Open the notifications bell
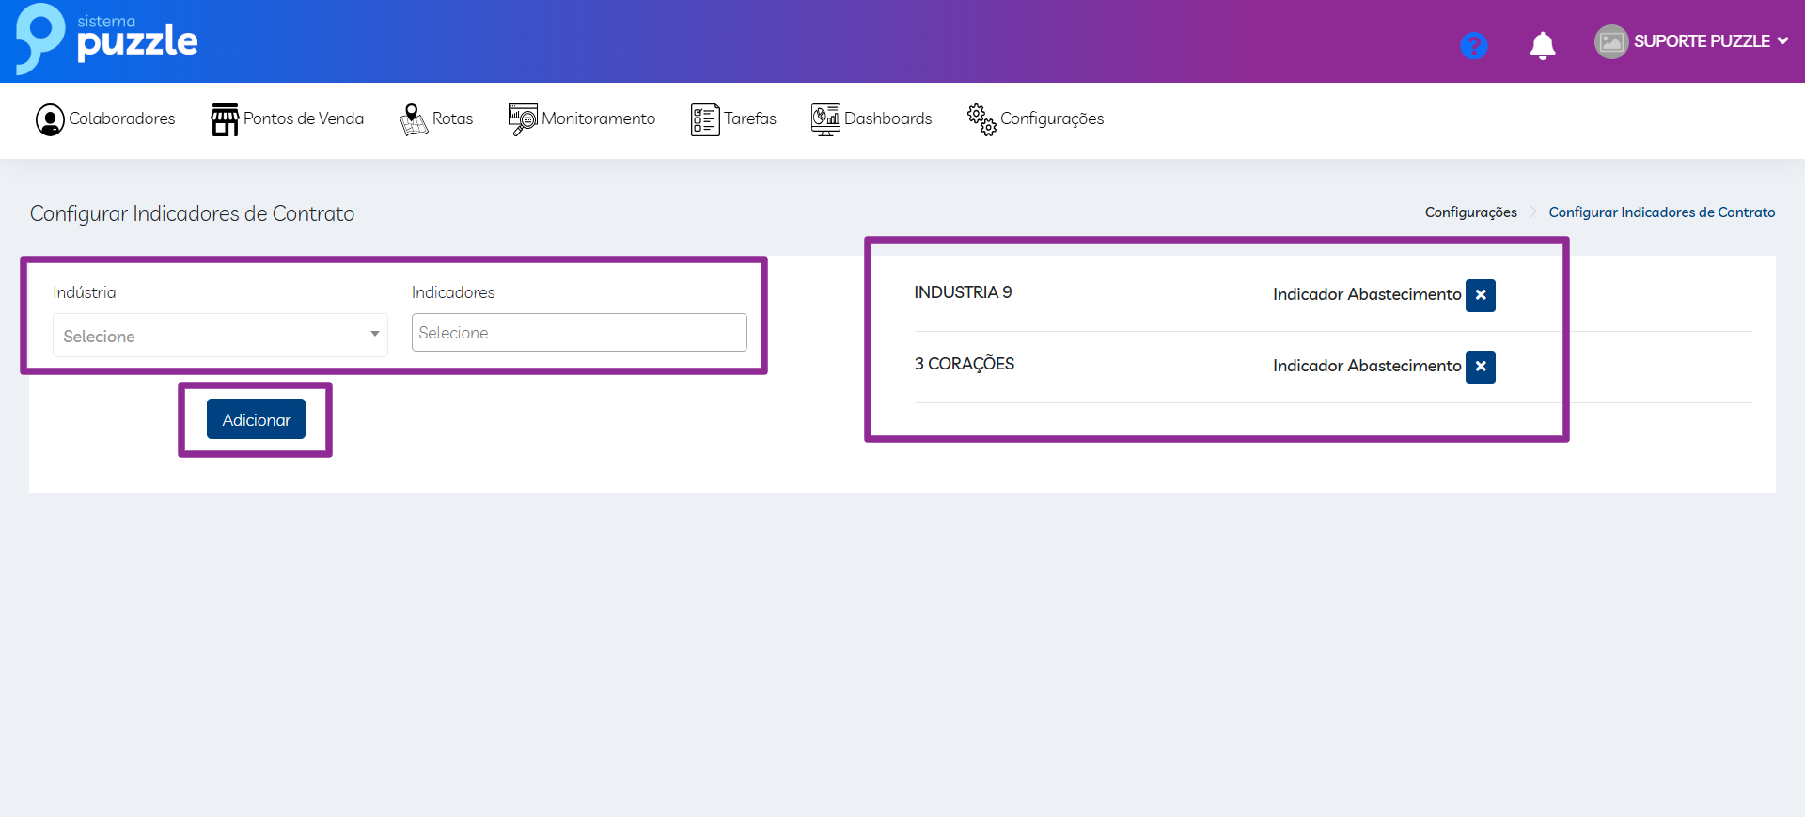Viewport: 1805px width, 817px height. tap(1542, 45)
